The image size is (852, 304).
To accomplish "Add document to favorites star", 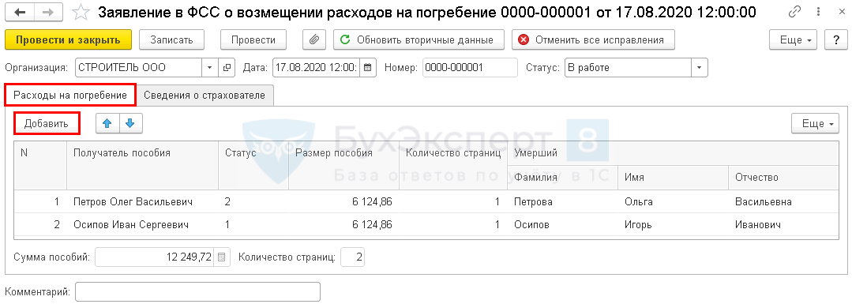I will click(81, 12).
